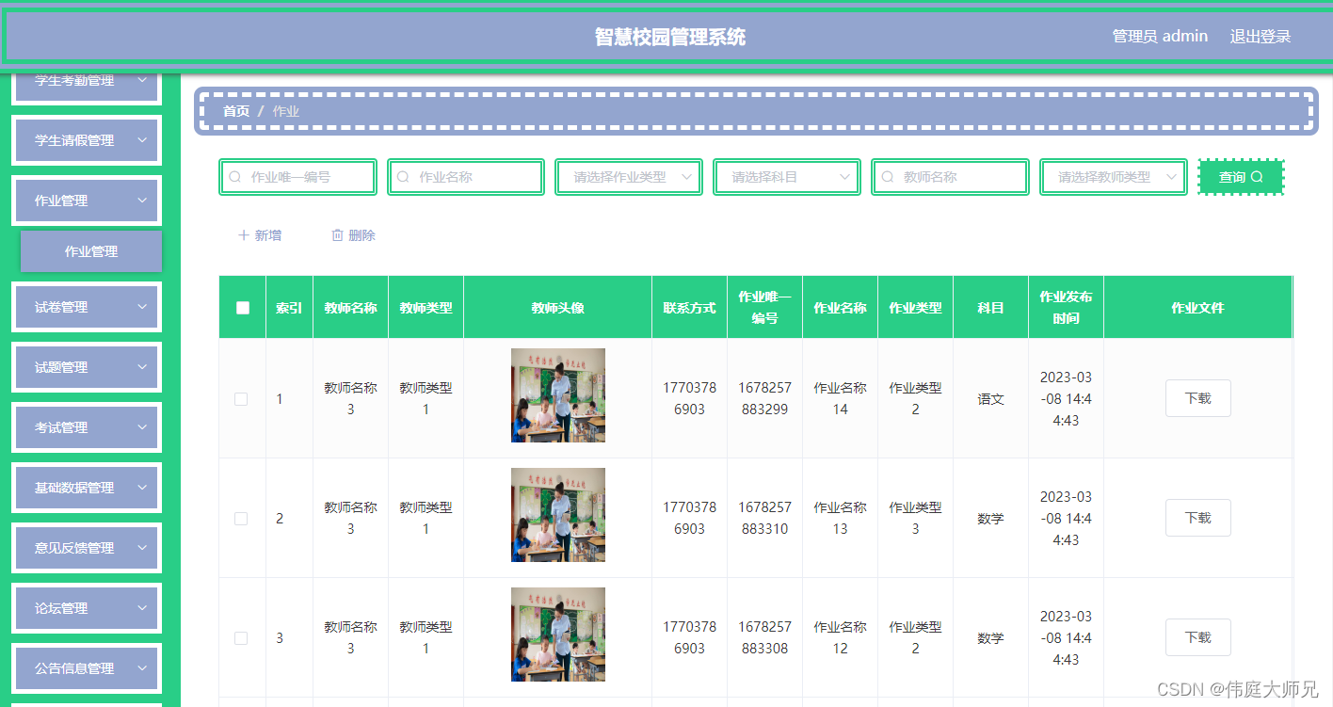Image resolution: width=1333 pixels, height=707 pixels.
Task: Click the 查询 search button
Action: pos(1241,177)
